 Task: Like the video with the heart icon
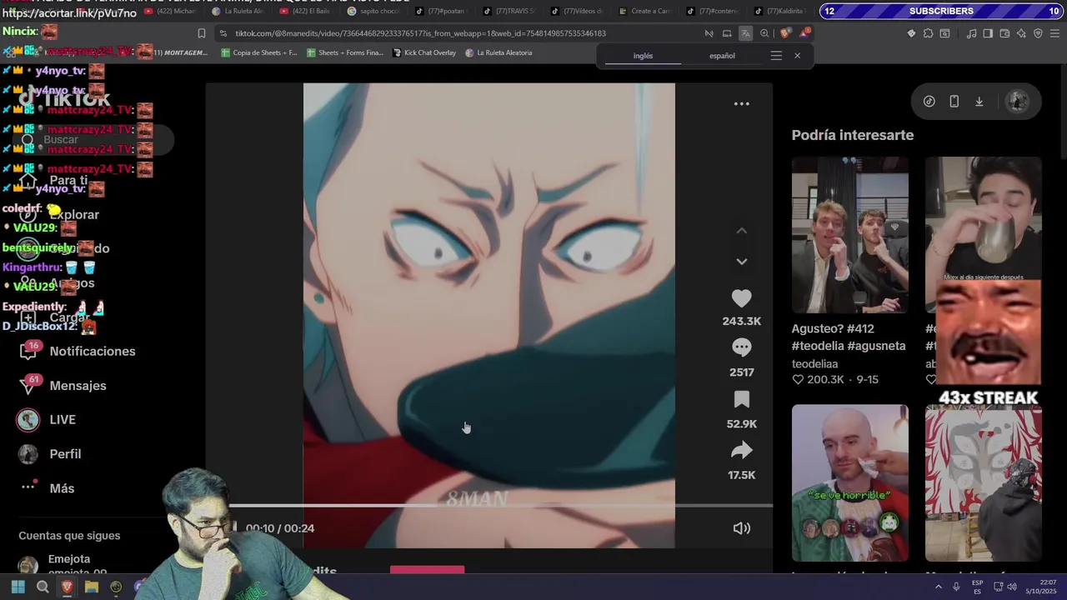coord(741,298)
